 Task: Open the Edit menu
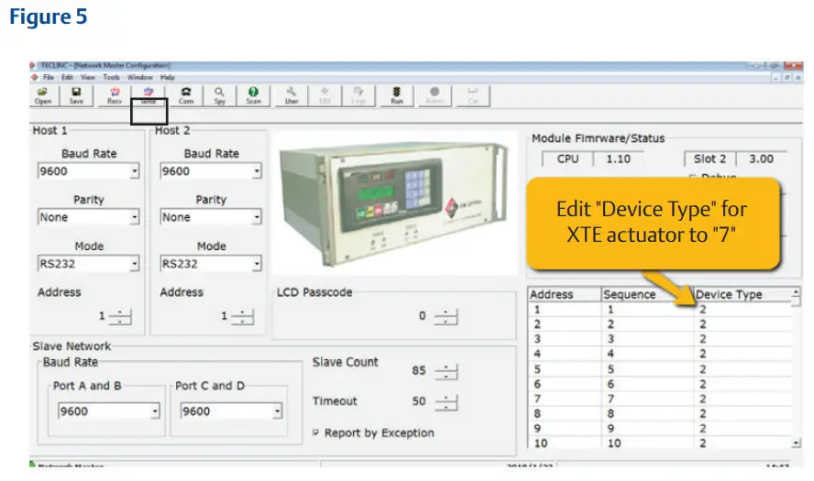[68, 77]
